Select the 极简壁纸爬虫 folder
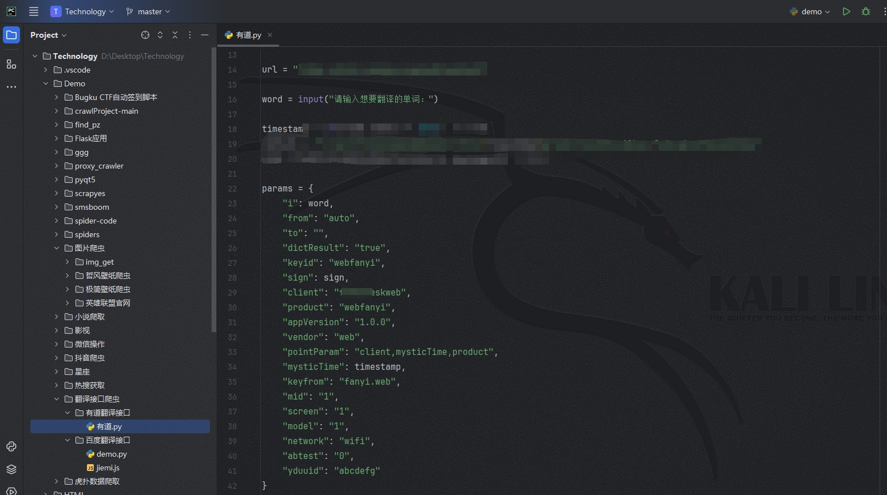The width and height of the screenshot is (887, 495). [103, 289]
